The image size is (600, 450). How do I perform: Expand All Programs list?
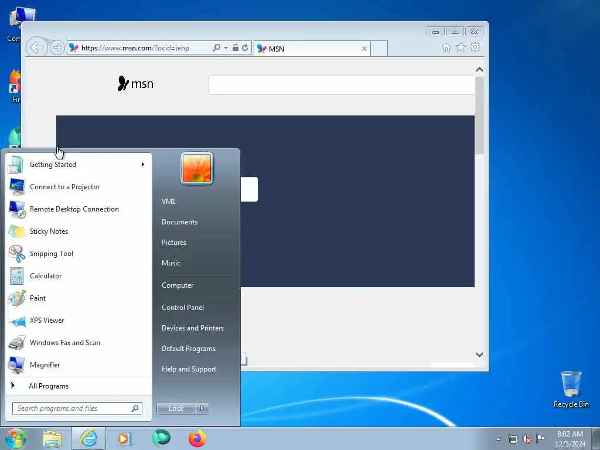[x=79, y=386]
